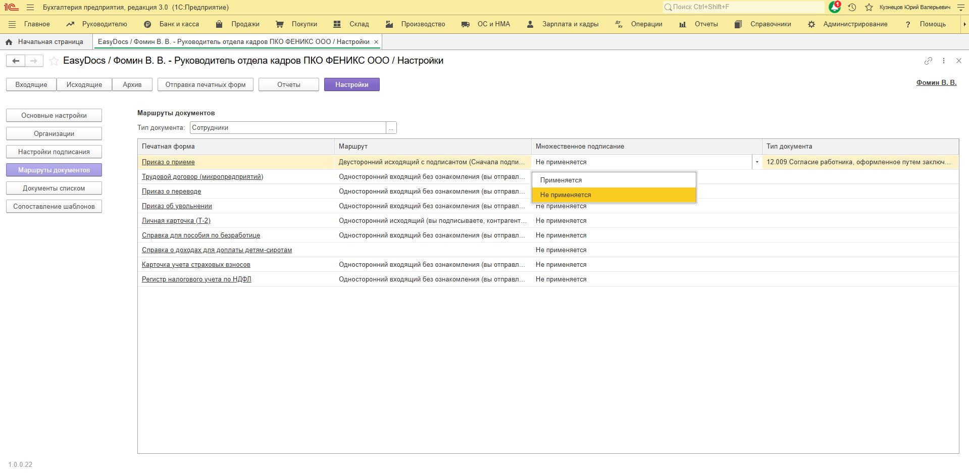
Task: Click the home icon for Начальная страница
Action: (x=9, y=42)
